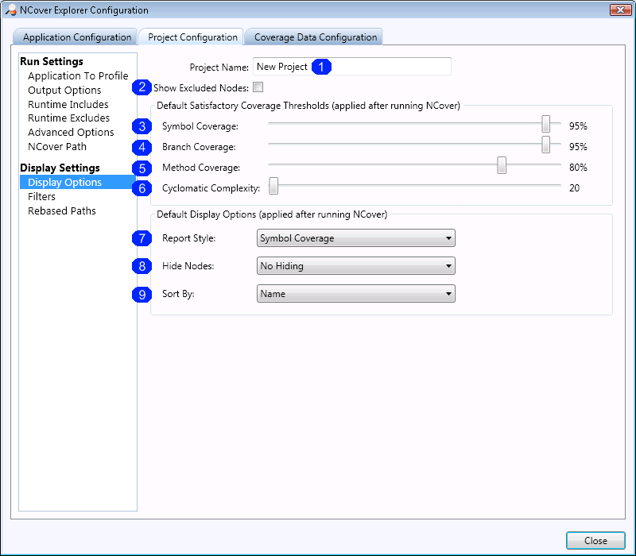Open Runtime Excludes settings
This screenshot has height=556, width=636.
pyautogui.click(x=68, y=118)
